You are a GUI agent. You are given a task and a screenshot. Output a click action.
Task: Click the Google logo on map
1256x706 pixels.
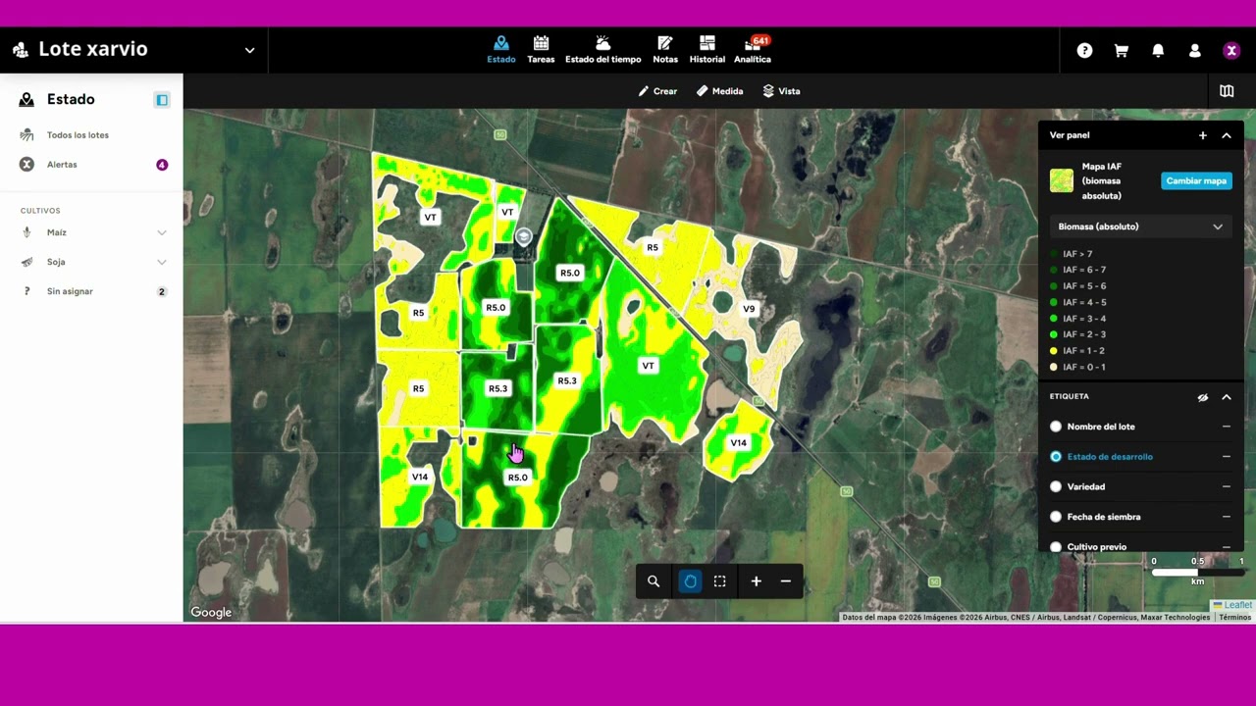(211, 613)
